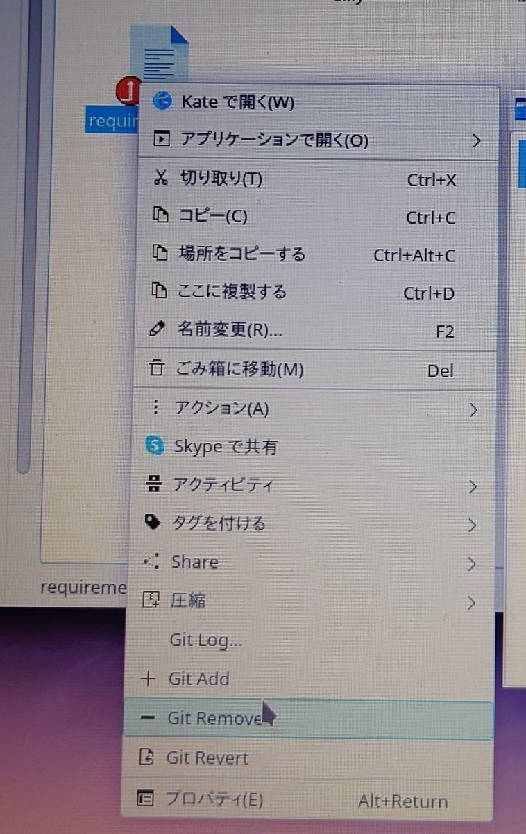Expand the Share submenu arrow
This screenshot has height=834, width=526.
[472, 564]
